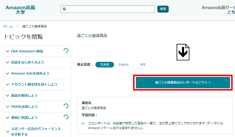235x137 pixels.
Task: Click the Amazon出品大学 logo
Action: pyautogui.click(x=20, y=10)
